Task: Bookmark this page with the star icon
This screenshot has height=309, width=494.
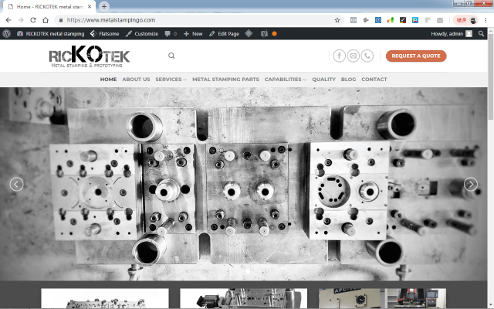Action: (337, 20)
